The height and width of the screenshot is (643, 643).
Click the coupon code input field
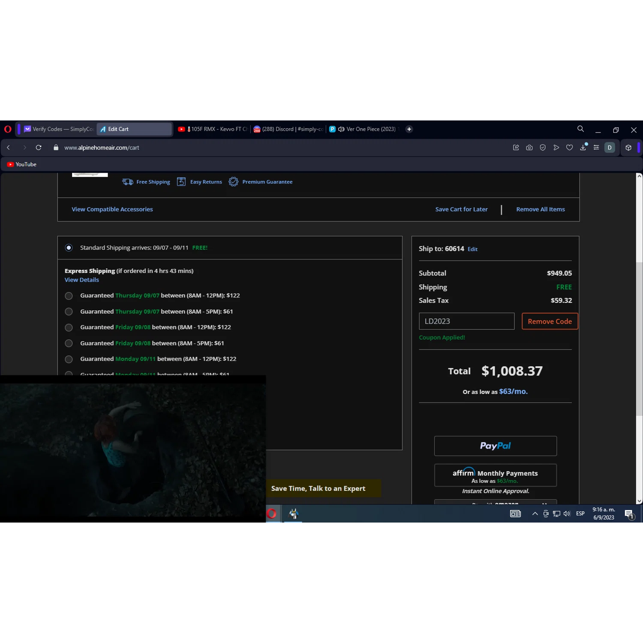(x=466, y=321)
